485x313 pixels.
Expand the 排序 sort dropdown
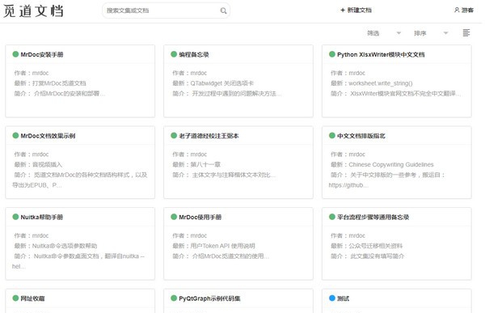pyautogui.click(x=431, y=33)
